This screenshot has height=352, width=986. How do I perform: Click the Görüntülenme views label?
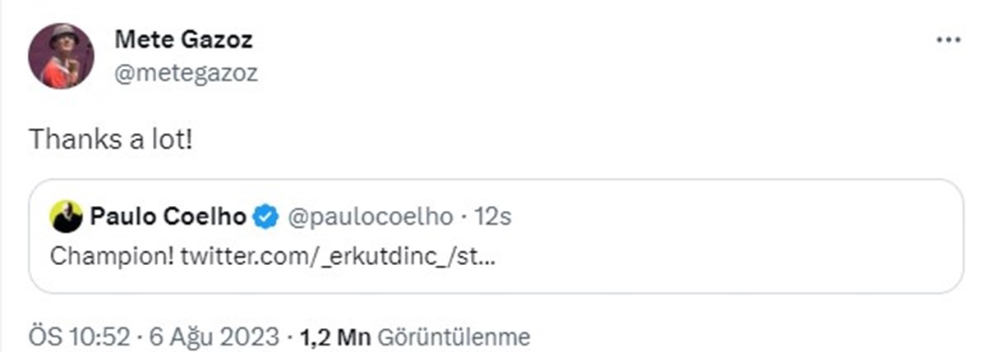point(454,336)
